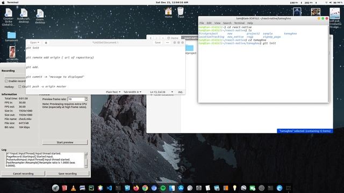Click the recording log scrollbar
This screenshot has height=193, width=344.
86,160
